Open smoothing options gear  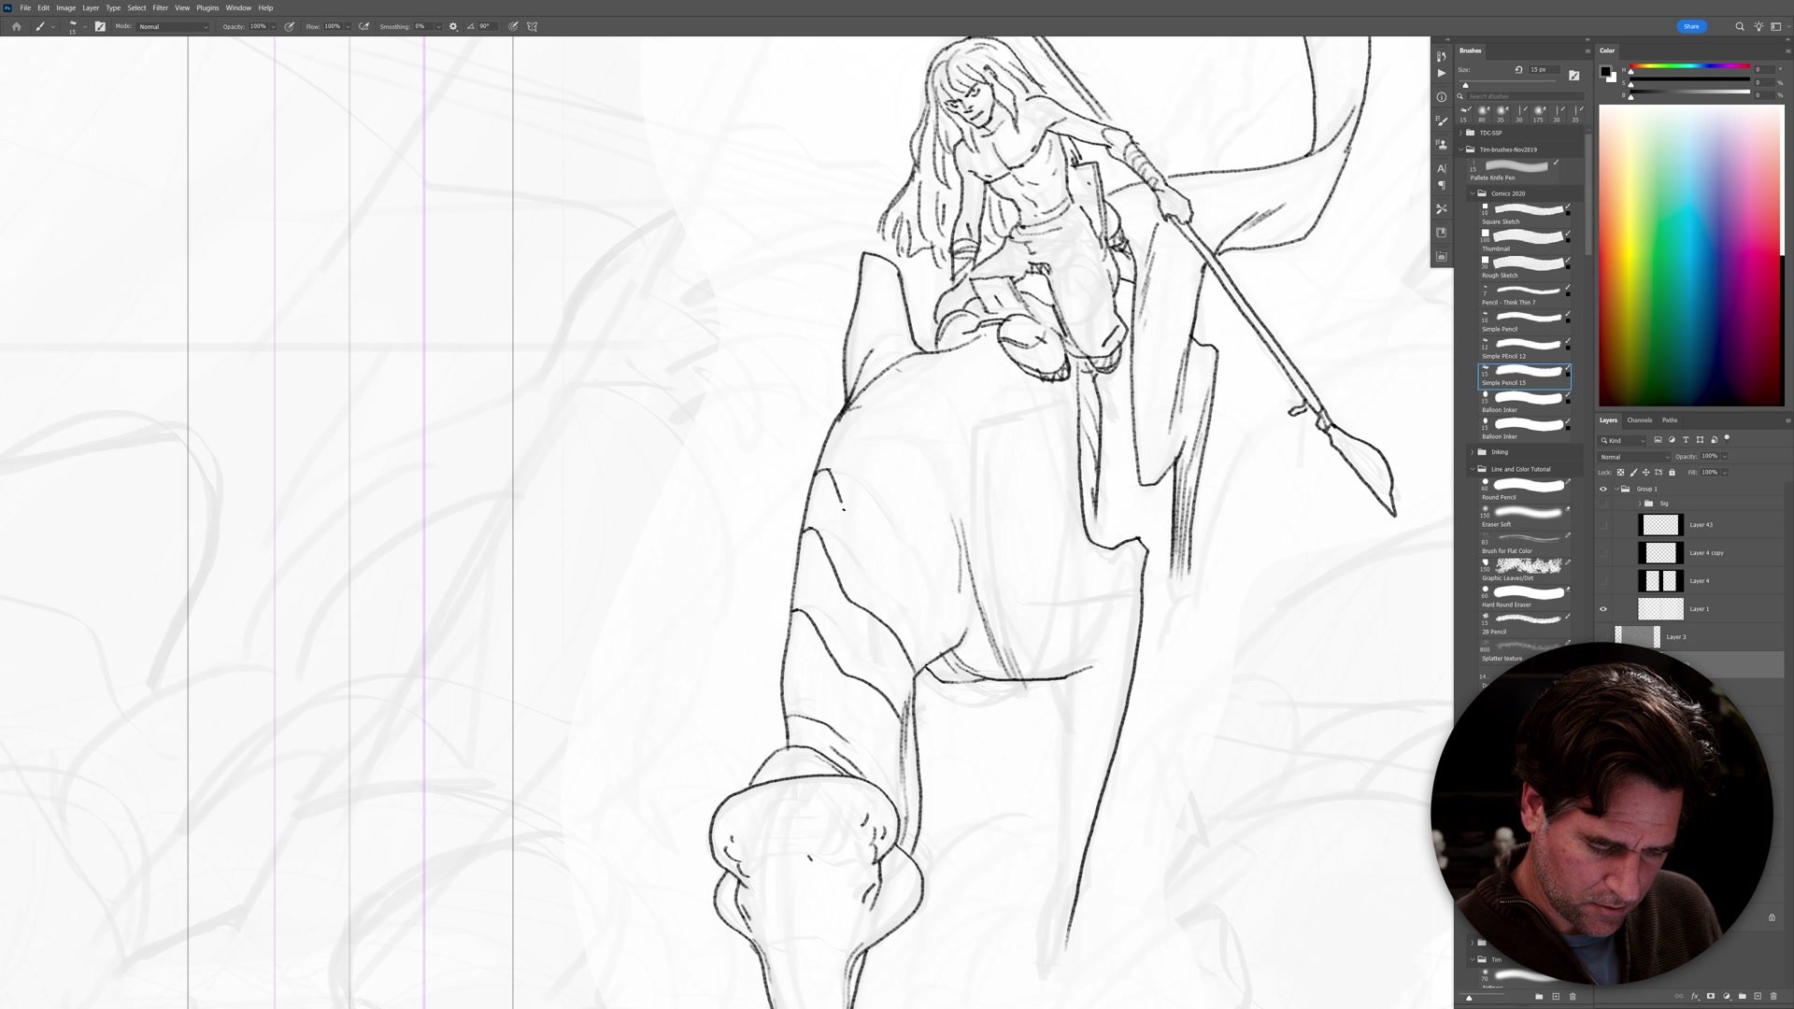(x=453, y=26)
